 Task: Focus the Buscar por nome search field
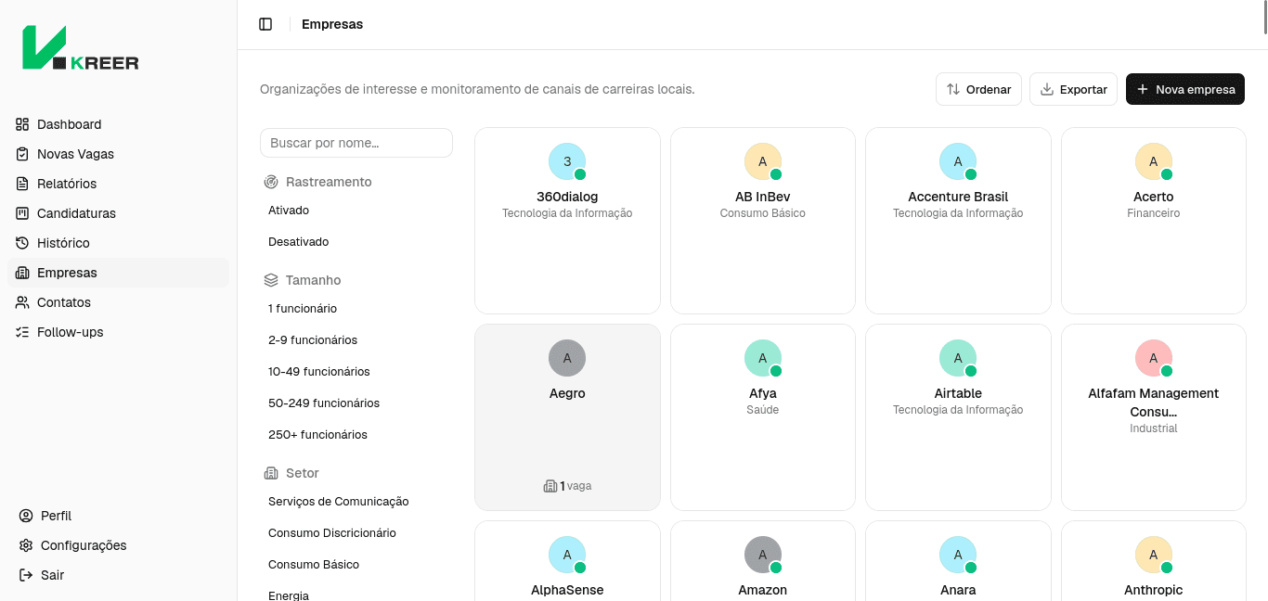point(356,143)
